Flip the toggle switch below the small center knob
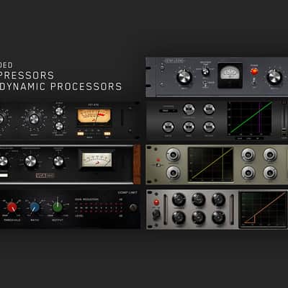The height and width of the screenshot is (288, 288). (x=205, y=84)
